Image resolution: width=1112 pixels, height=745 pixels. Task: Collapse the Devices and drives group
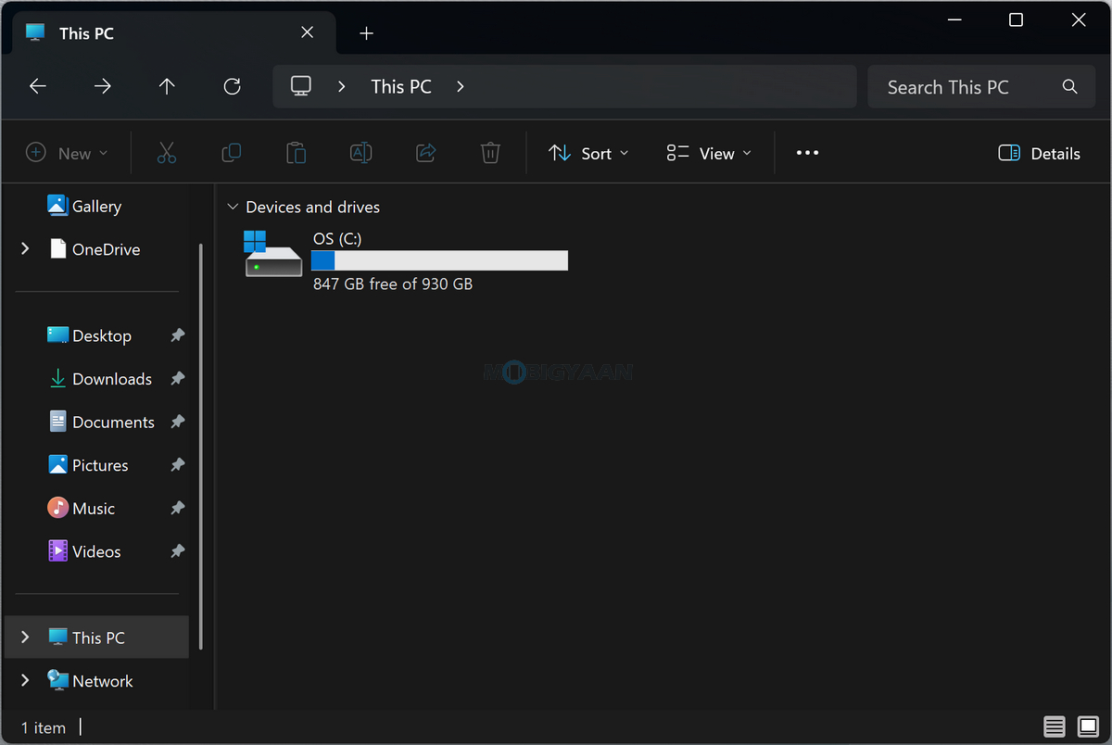point(233,207)
